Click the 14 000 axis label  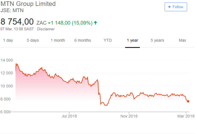[7, 60]
